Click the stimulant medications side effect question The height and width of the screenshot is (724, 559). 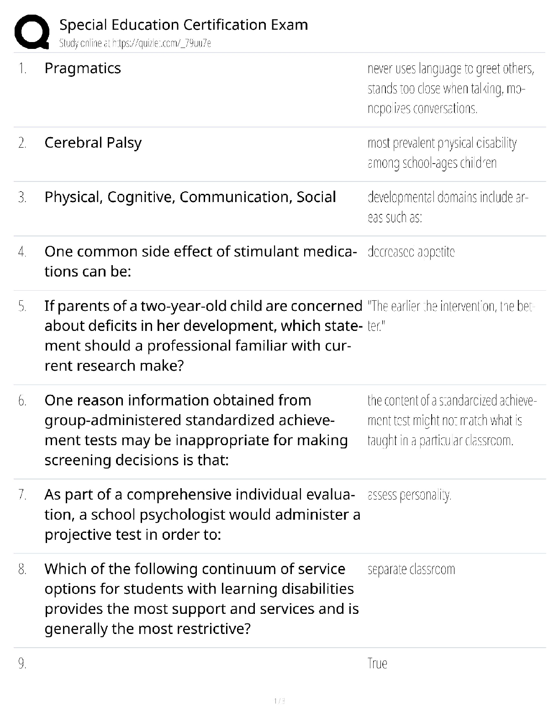point(200,261)
